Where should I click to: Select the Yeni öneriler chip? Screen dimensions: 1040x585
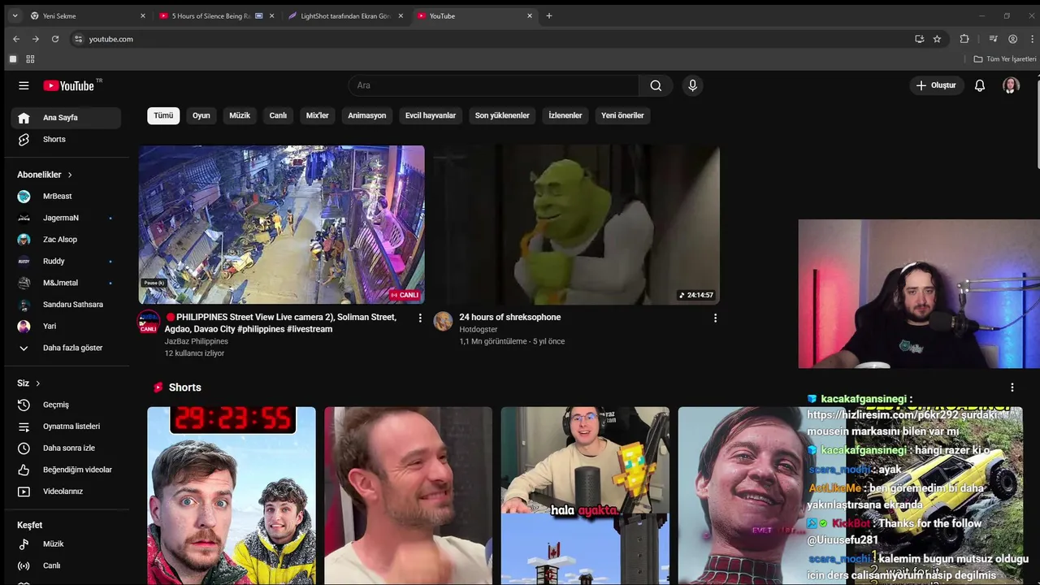[x=622, y=115]
